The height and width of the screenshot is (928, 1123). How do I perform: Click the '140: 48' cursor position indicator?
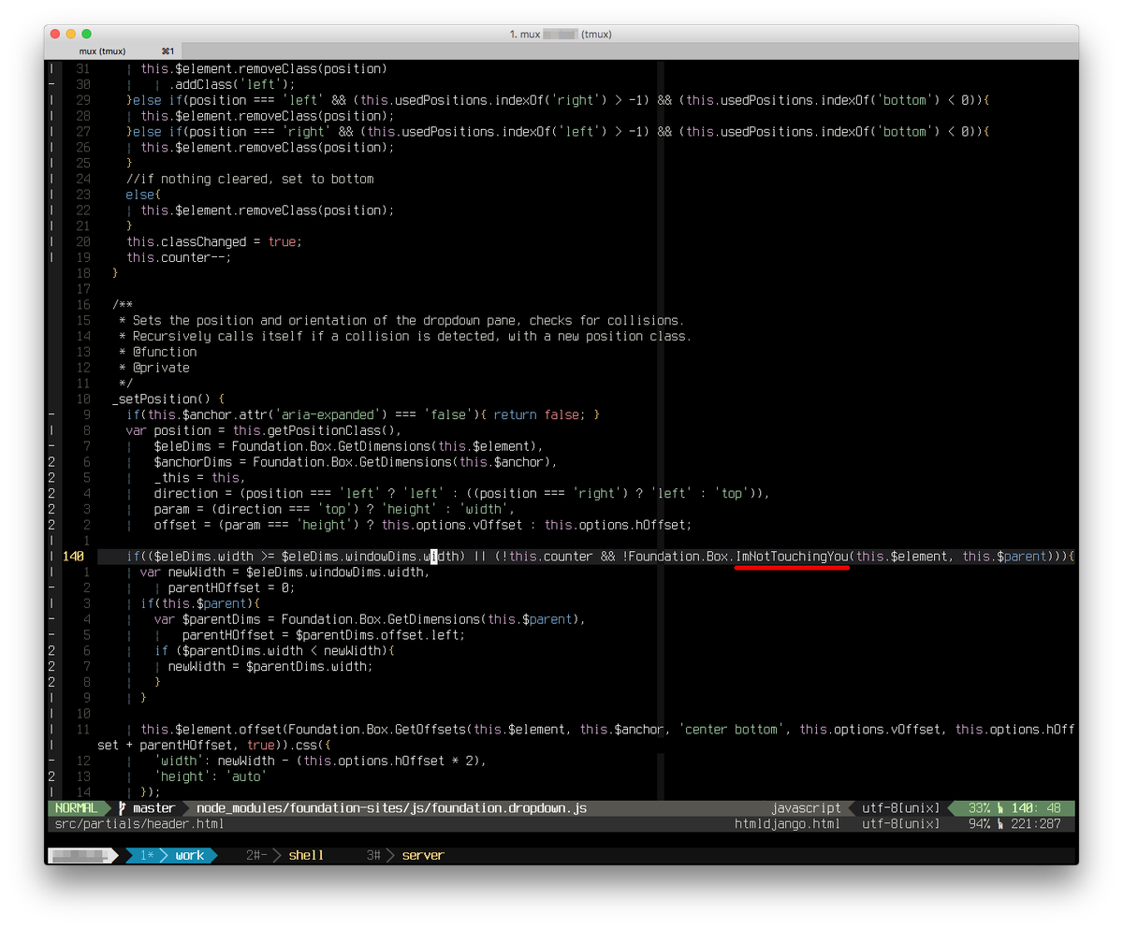click(1036, 807)
